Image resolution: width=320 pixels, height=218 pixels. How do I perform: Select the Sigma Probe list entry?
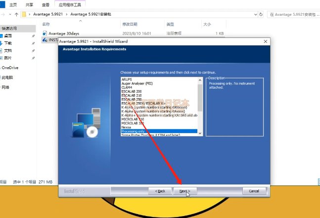point(159,135)
